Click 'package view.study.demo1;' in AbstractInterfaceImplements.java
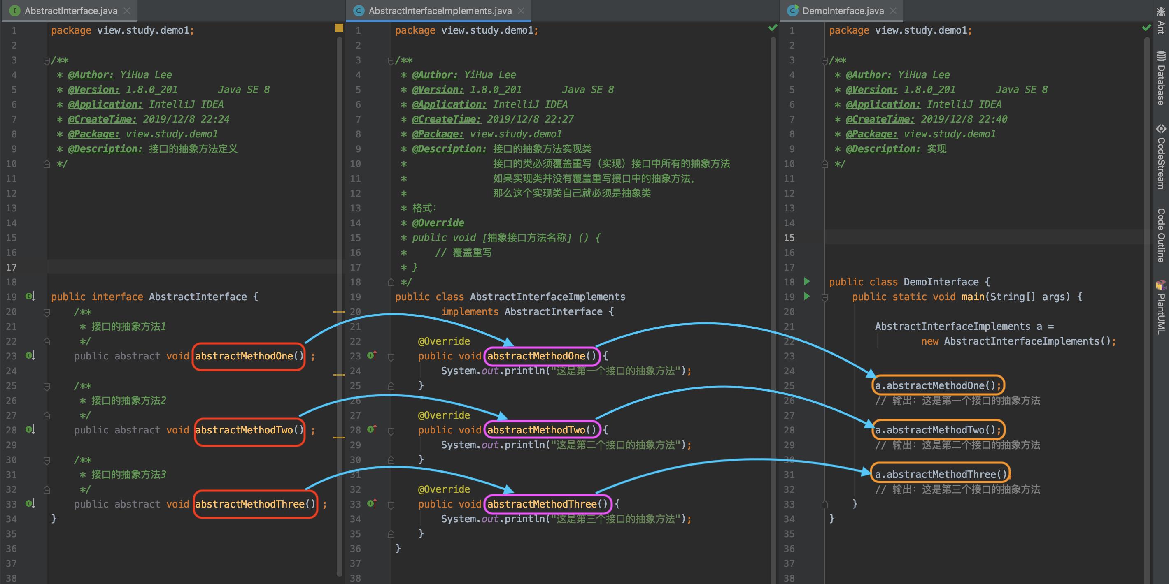Viewport: 1169px width, 584px height. coord(466,30)
